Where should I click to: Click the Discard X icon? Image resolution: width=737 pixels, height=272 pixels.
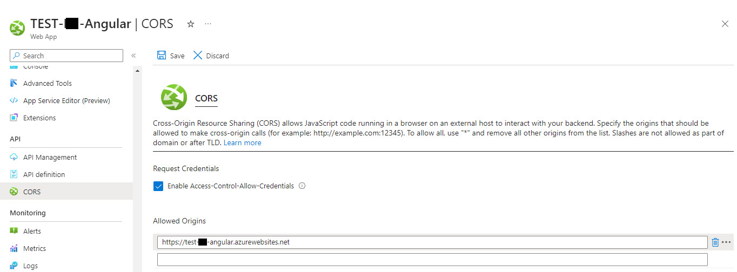(x=198, y=56)
